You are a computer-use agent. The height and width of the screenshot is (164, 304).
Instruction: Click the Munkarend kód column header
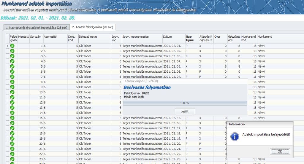(x=249, y=38)
